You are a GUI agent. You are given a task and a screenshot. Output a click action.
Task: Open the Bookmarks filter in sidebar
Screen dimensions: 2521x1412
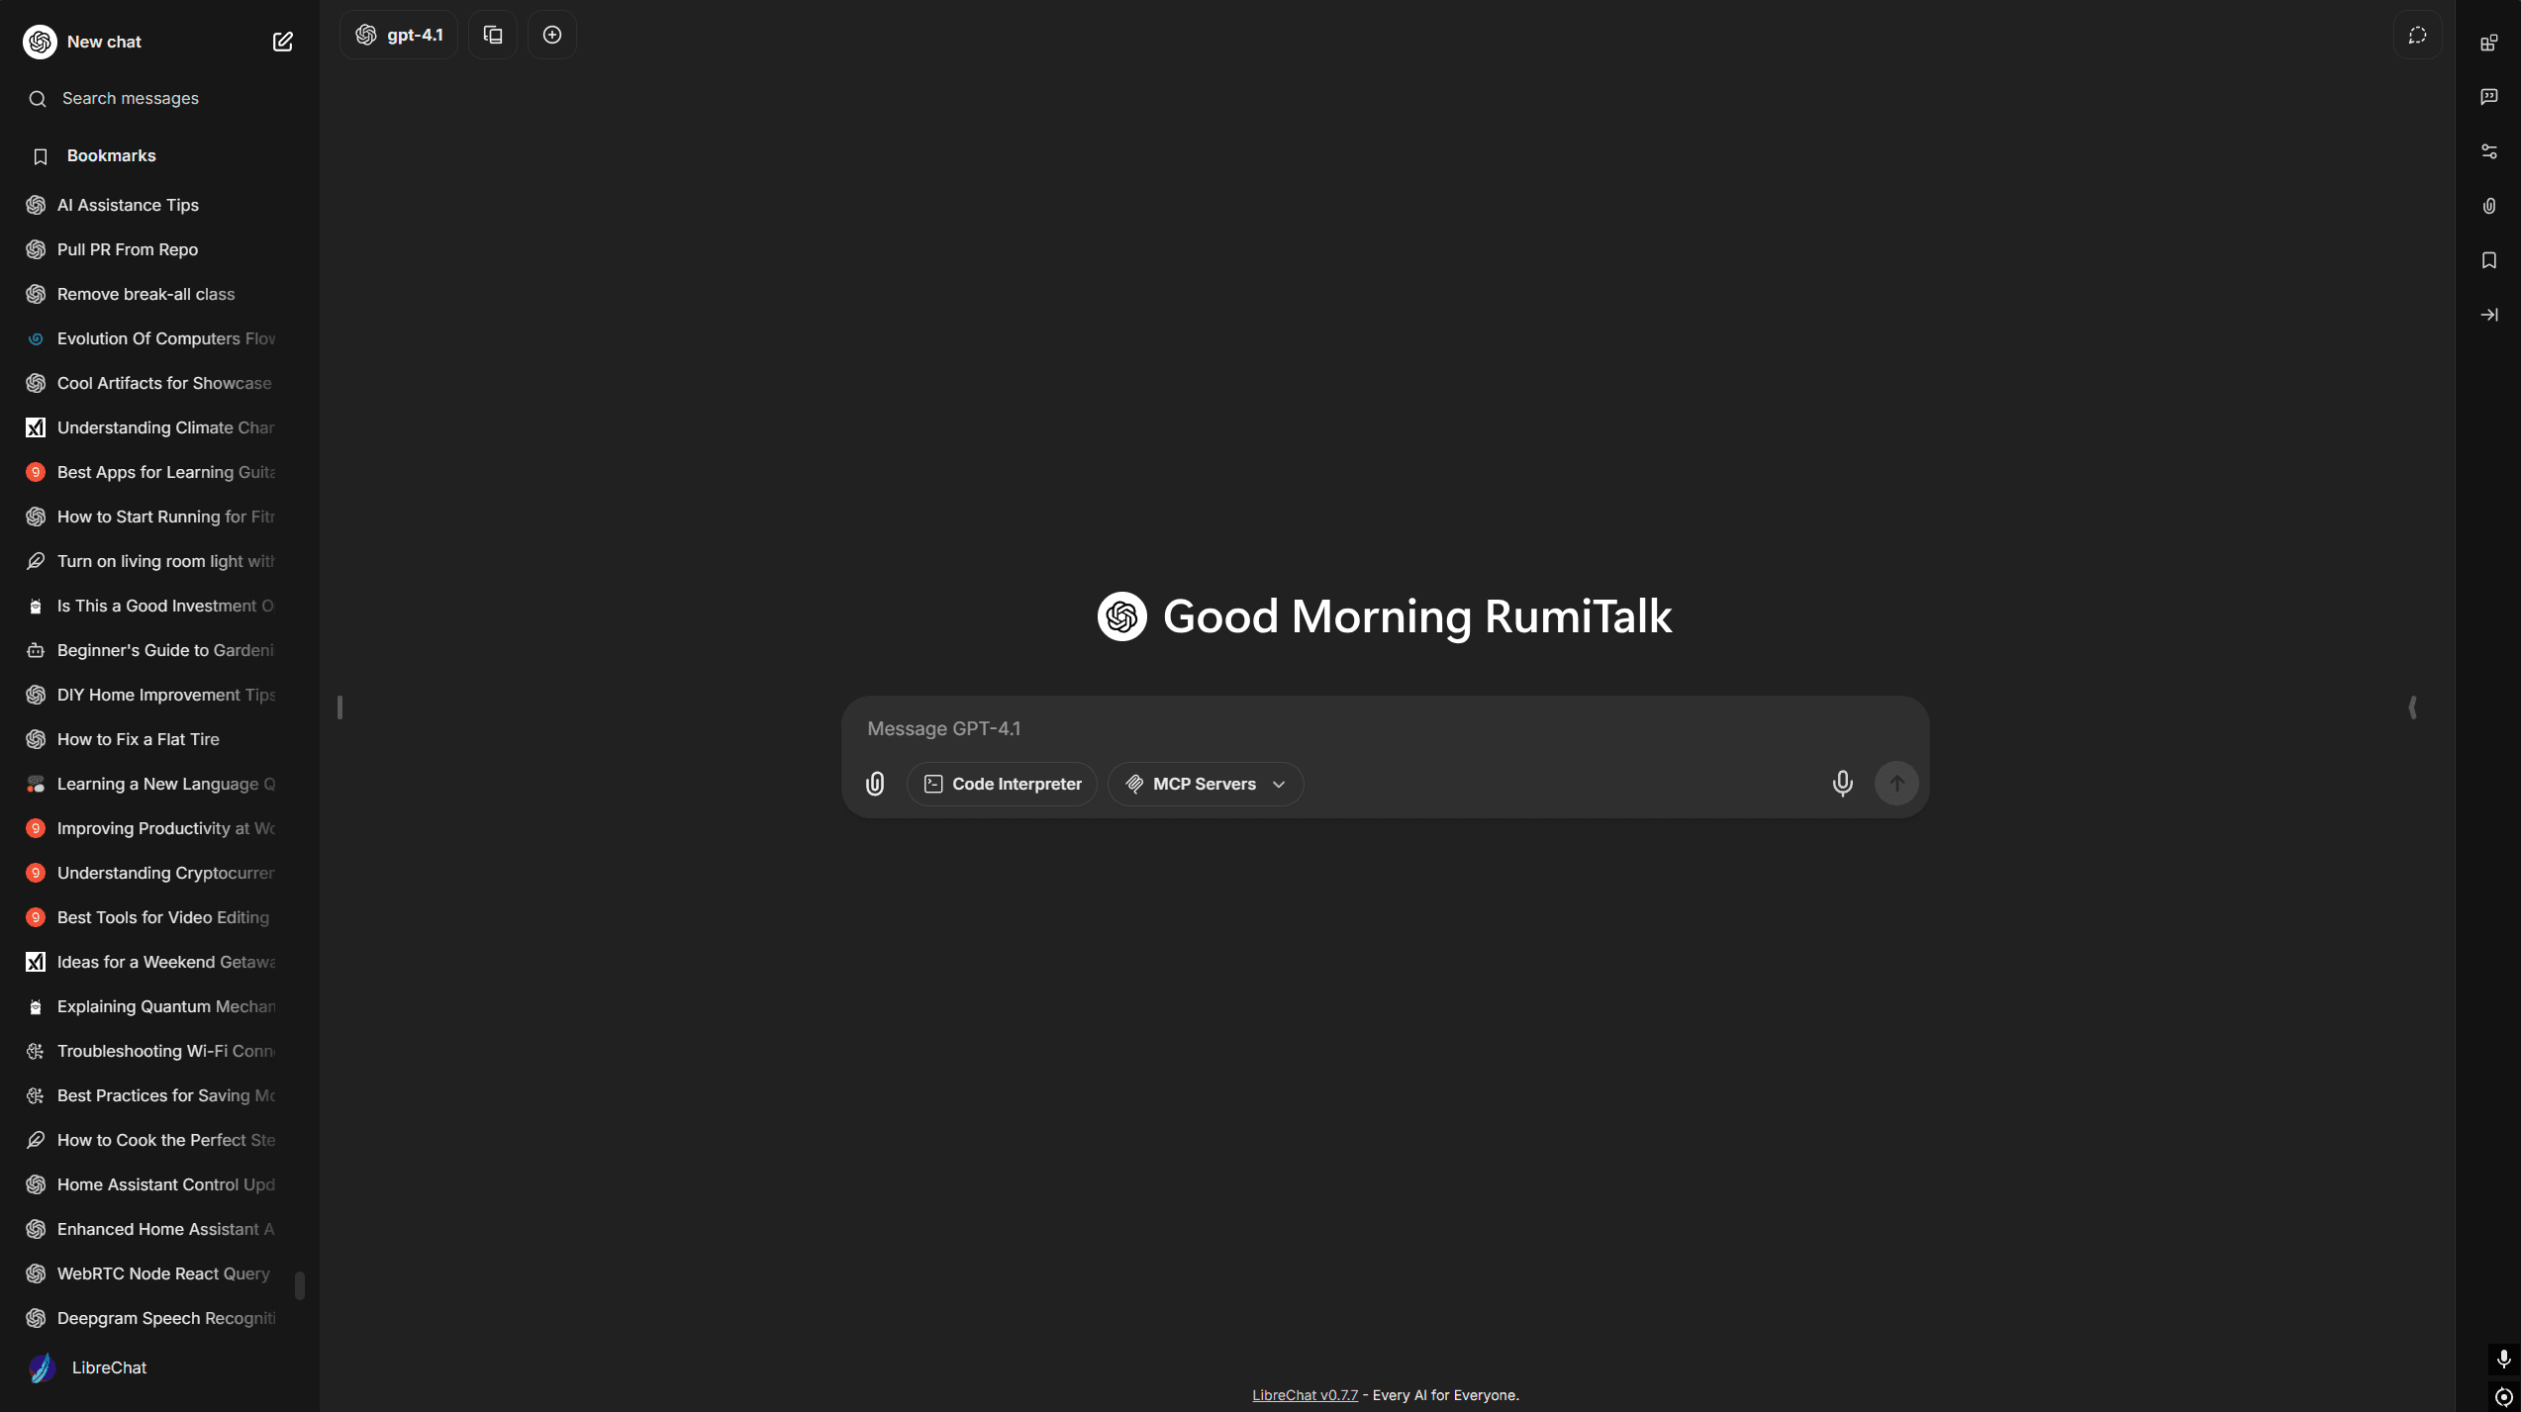[x=159, y=156]
